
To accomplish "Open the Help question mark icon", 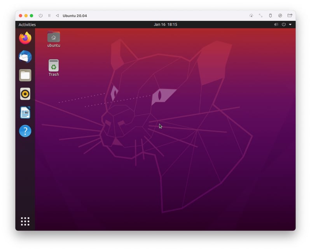I will pyautogui.click(x=25, y=131).
